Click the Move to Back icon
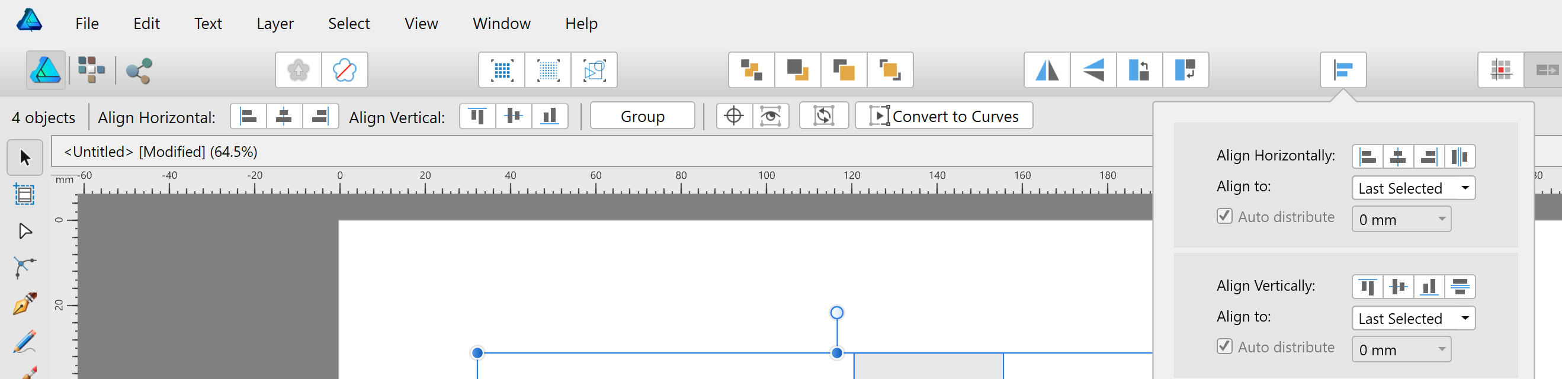This screenshot has width=1562, height=379. [x=751, y=70]
